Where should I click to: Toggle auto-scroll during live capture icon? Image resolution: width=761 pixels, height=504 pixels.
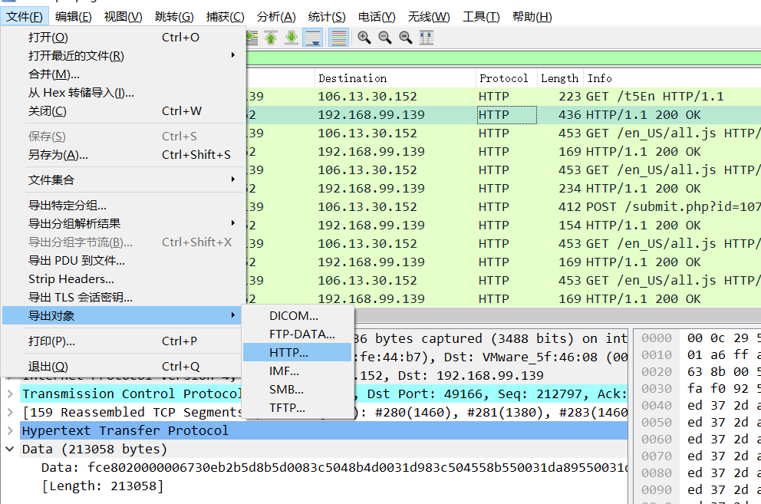[312, 38]
